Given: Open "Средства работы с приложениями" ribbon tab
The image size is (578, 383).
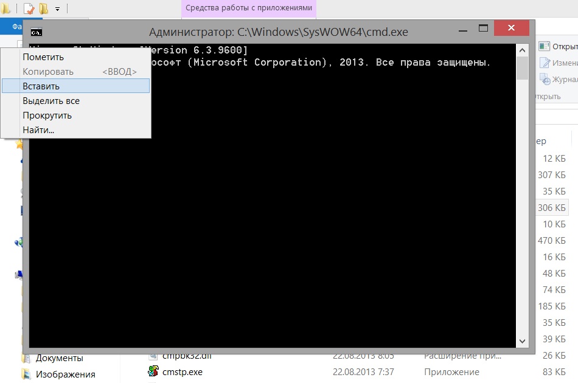Looking at the screenshot, I should 249,8.
